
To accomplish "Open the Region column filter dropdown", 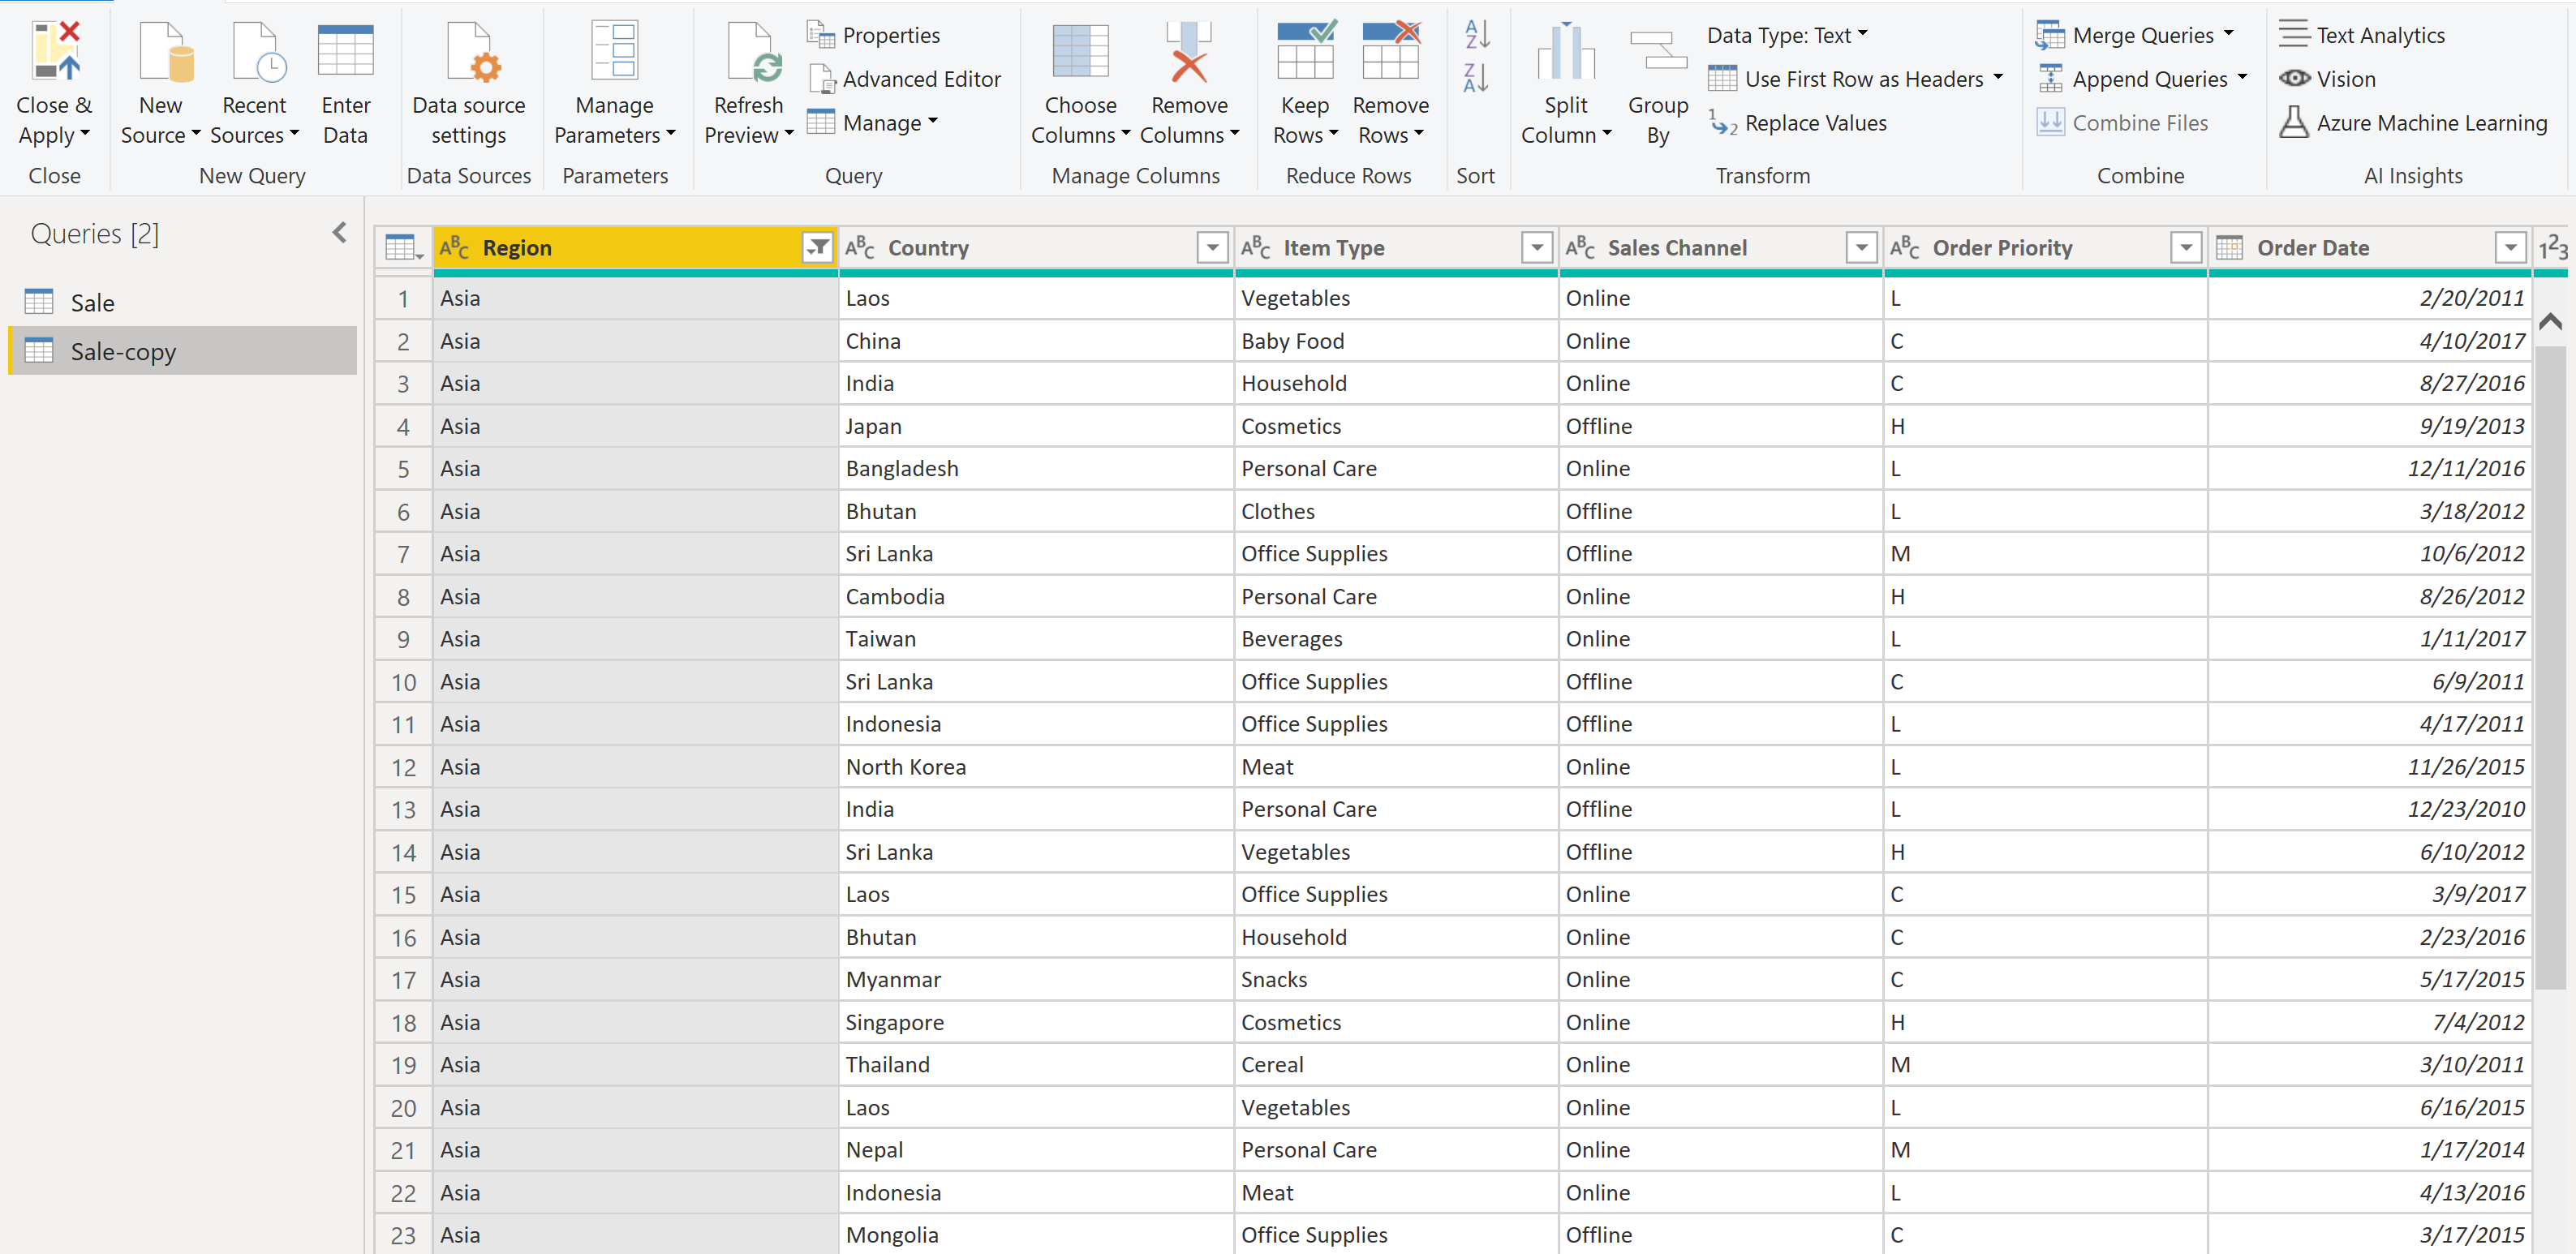I will point(817,247).
